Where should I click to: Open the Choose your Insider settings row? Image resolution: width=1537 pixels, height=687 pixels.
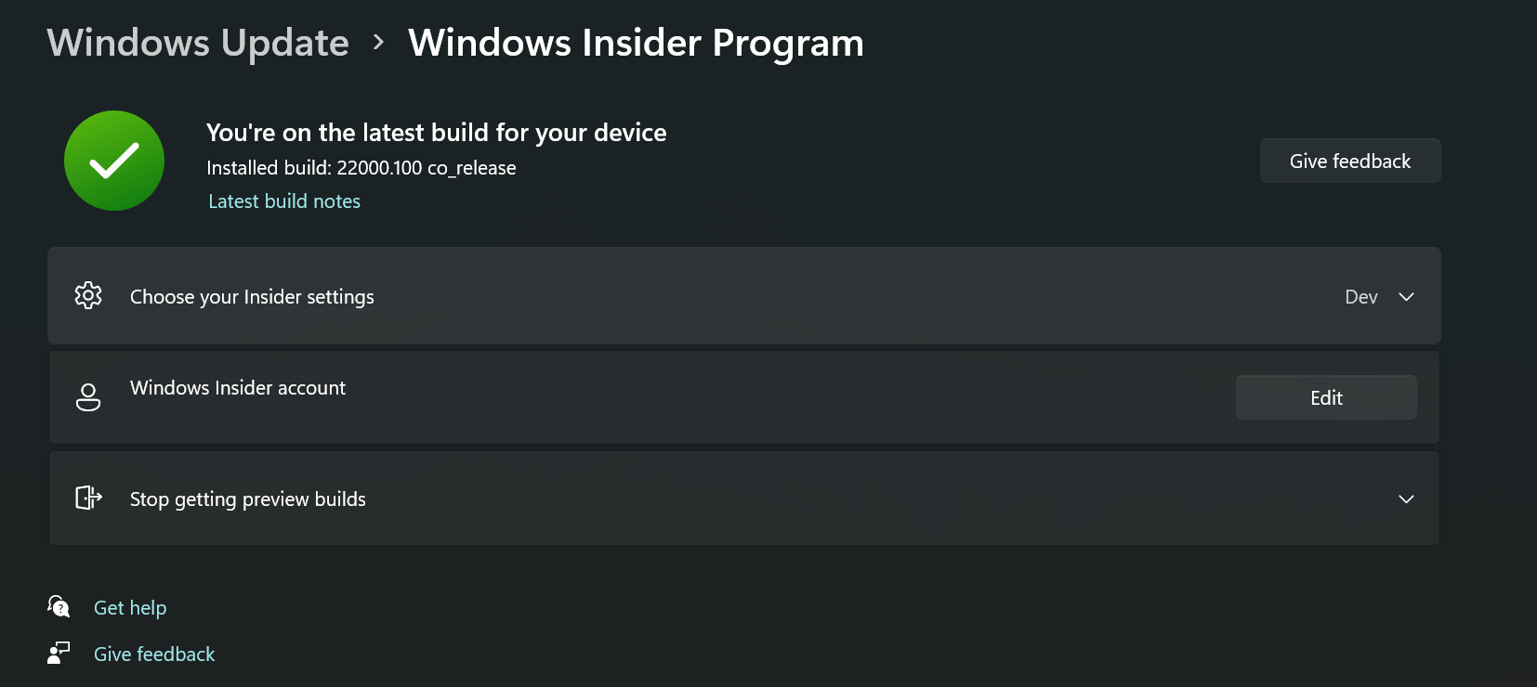point(743,296)
